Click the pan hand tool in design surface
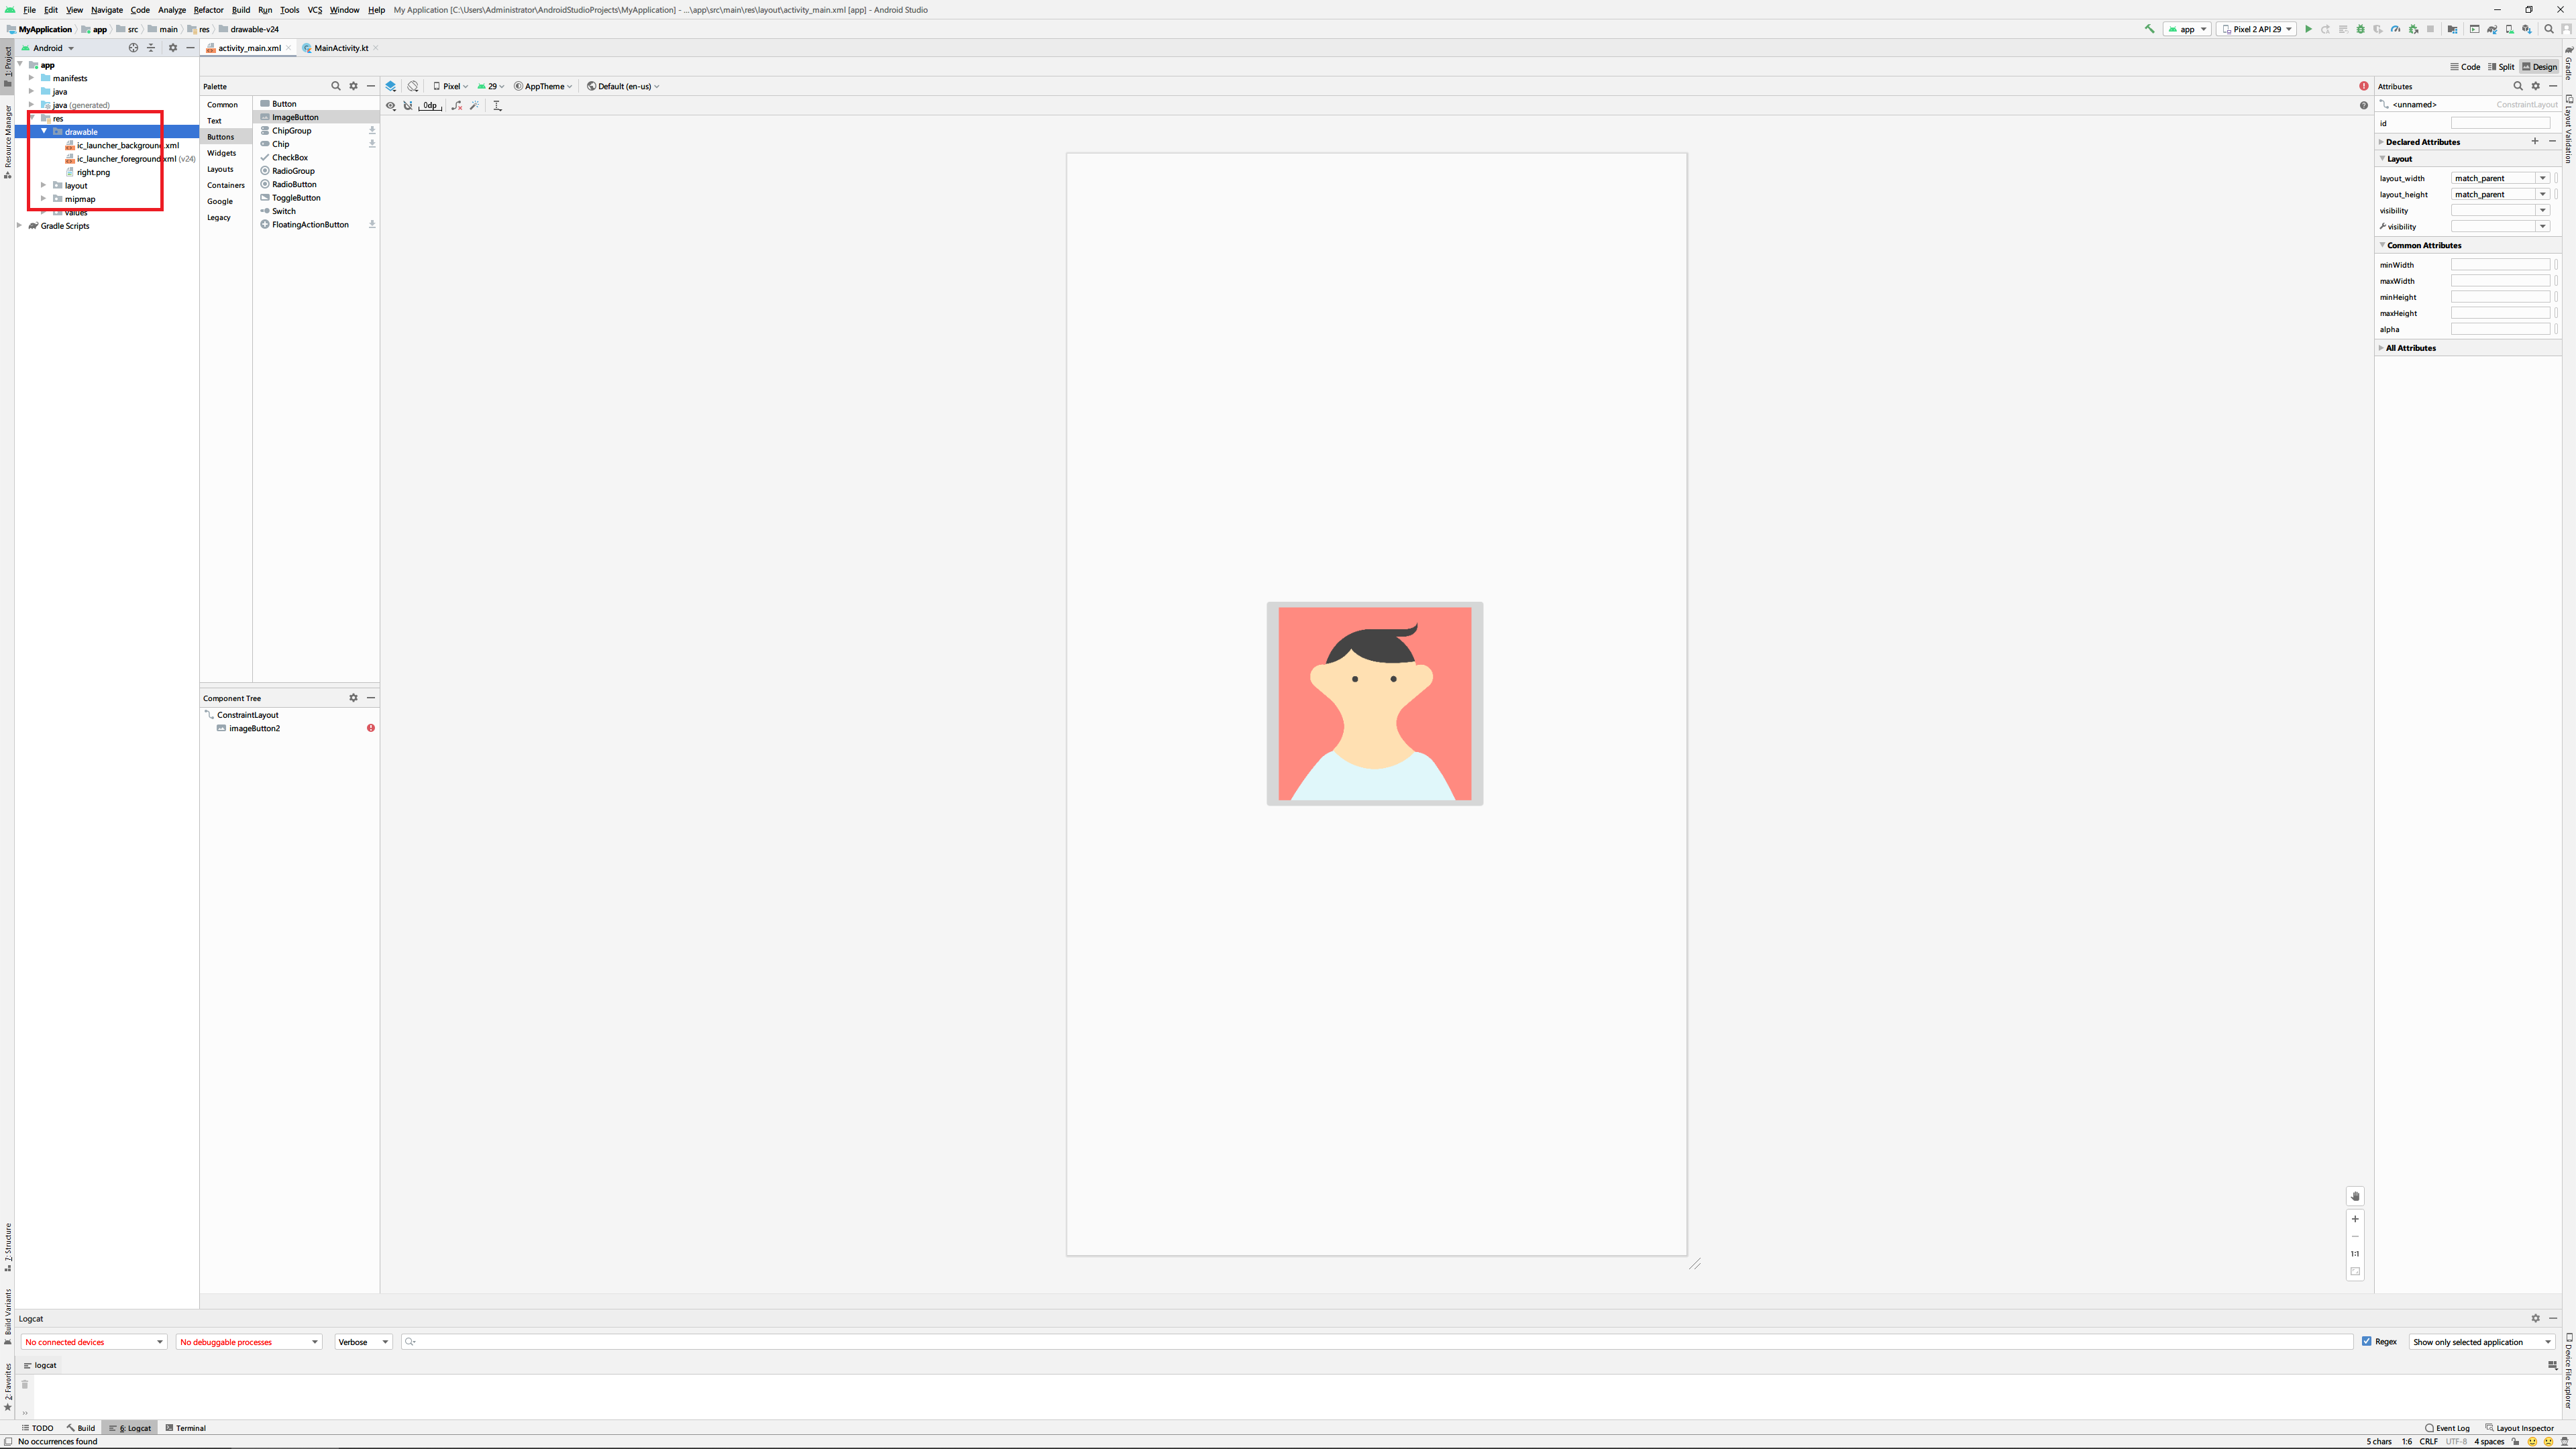This screenshot has width=2576, height=1449. (2355, 1196)
